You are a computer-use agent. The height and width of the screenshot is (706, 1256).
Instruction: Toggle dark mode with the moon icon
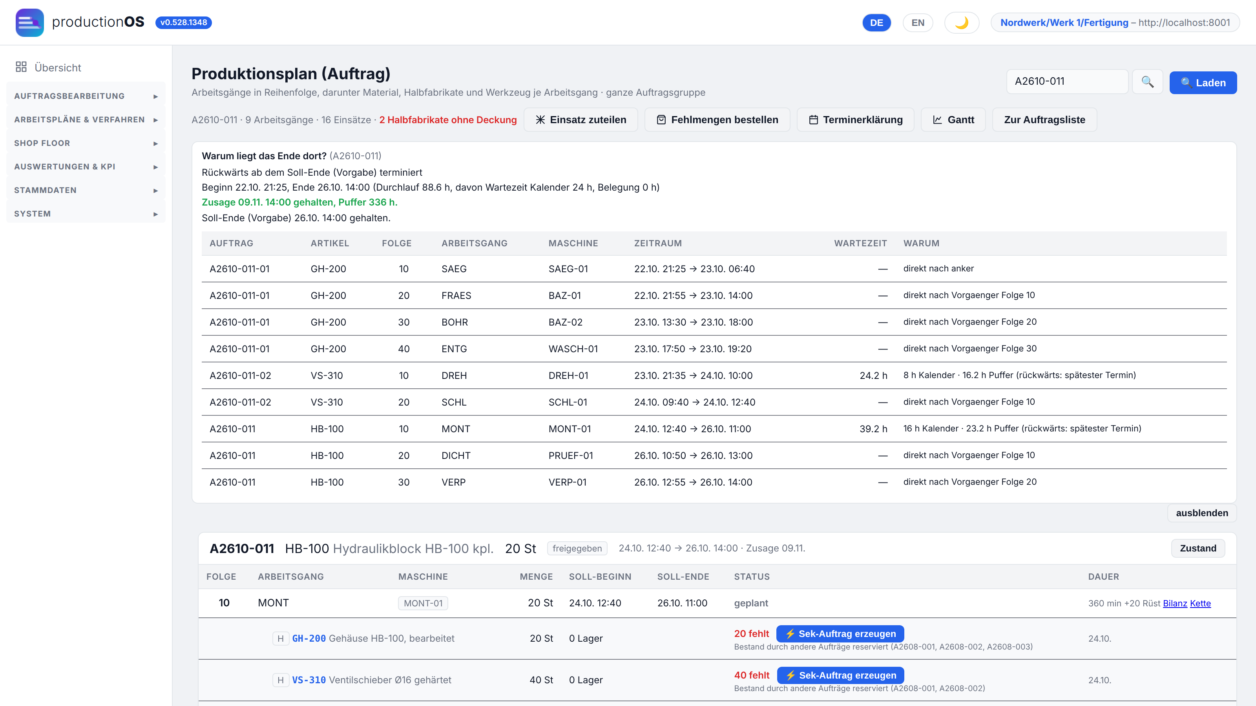[961, 22]
